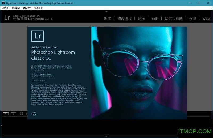Maximize the Lightroom window
This screenshot has height=138, width=213.
(199, 3)
